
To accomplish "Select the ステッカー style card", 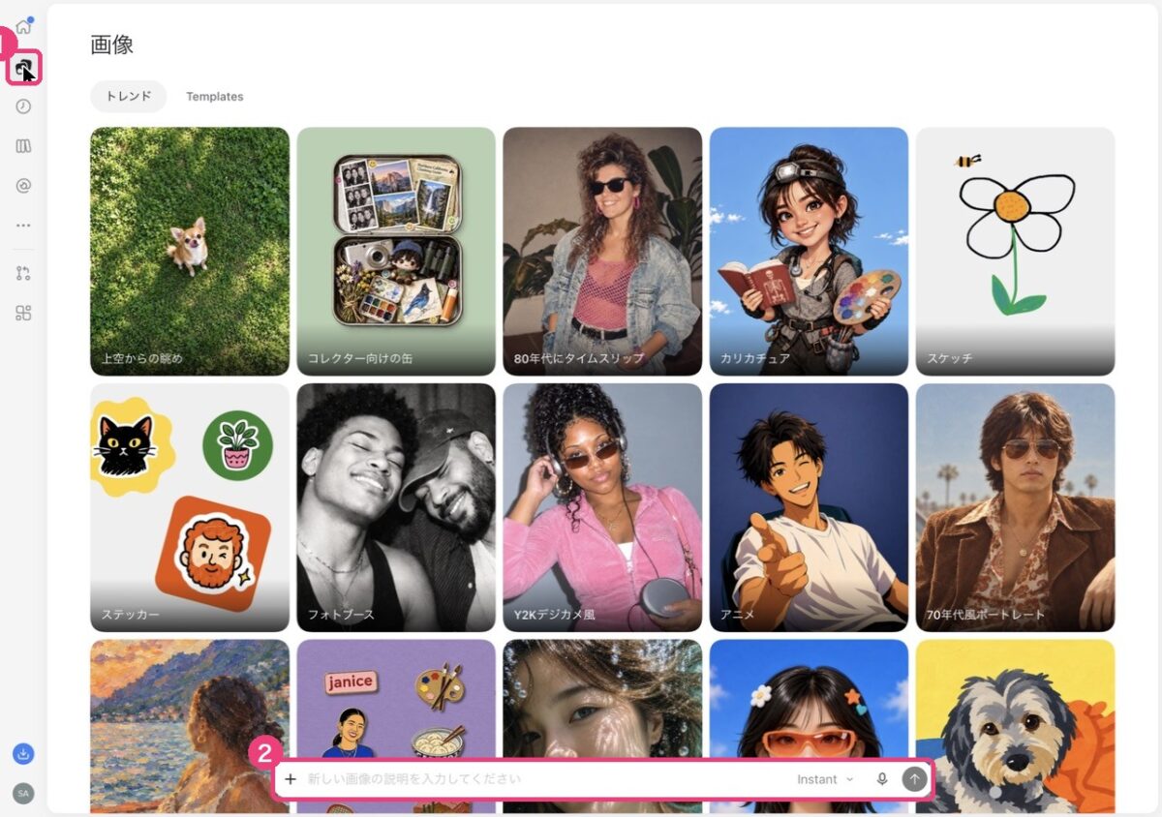I will pos(190,508).
